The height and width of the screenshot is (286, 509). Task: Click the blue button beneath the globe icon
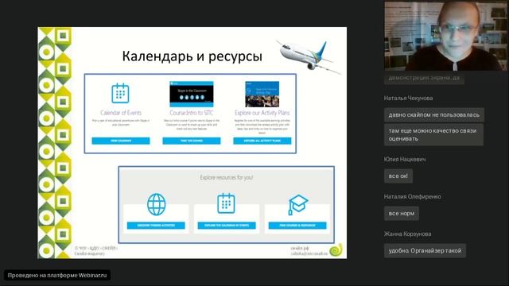pyautogui.click(x=156, y=226)
